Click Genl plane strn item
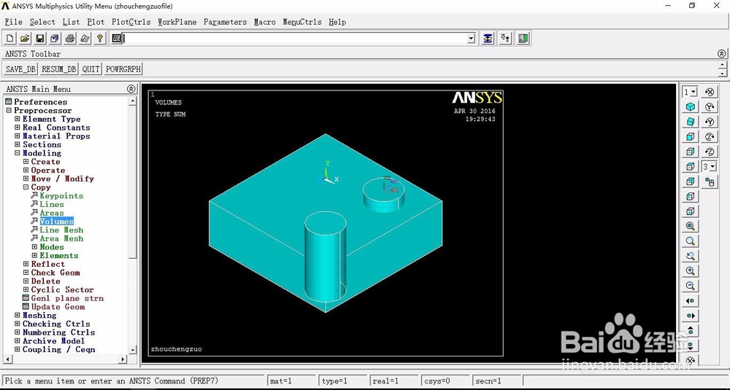Viewport: 730px width, 390px height. tap(67, 298)
